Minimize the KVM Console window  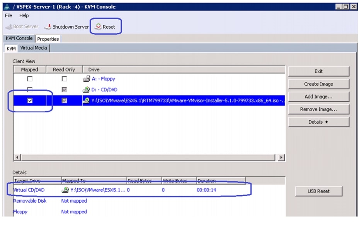(339, 7)
